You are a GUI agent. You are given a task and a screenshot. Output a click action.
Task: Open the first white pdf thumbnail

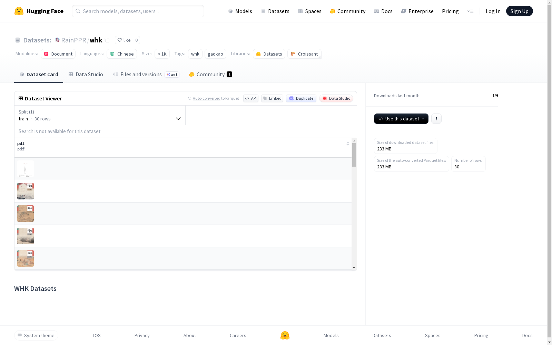click(26, 169)
